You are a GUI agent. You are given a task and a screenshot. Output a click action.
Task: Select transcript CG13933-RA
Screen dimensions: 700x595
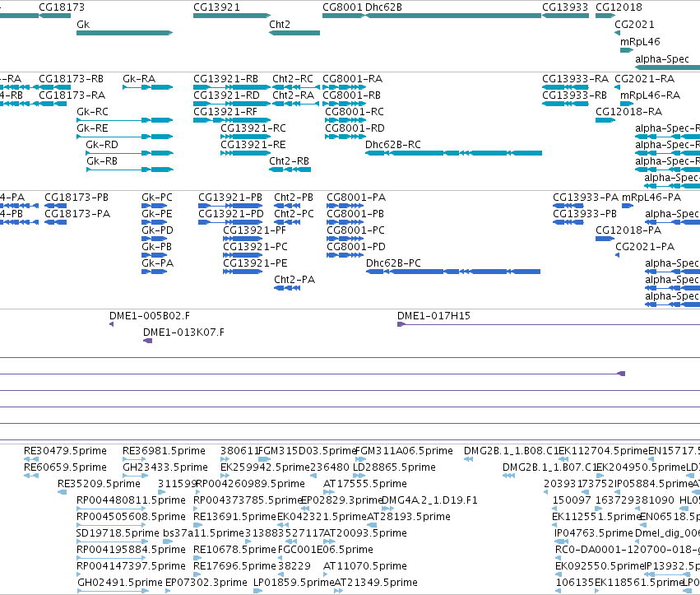(x=565, y=87)
